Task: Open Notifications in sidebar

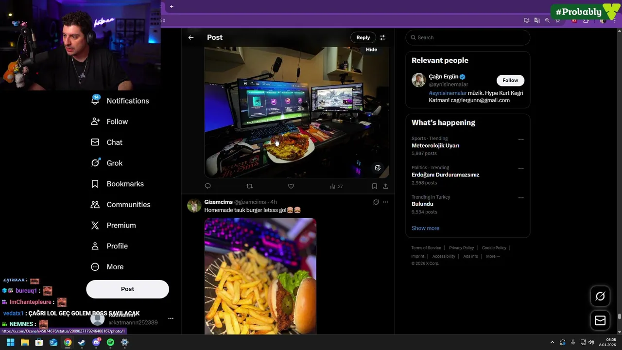Action: coord(121,101)
